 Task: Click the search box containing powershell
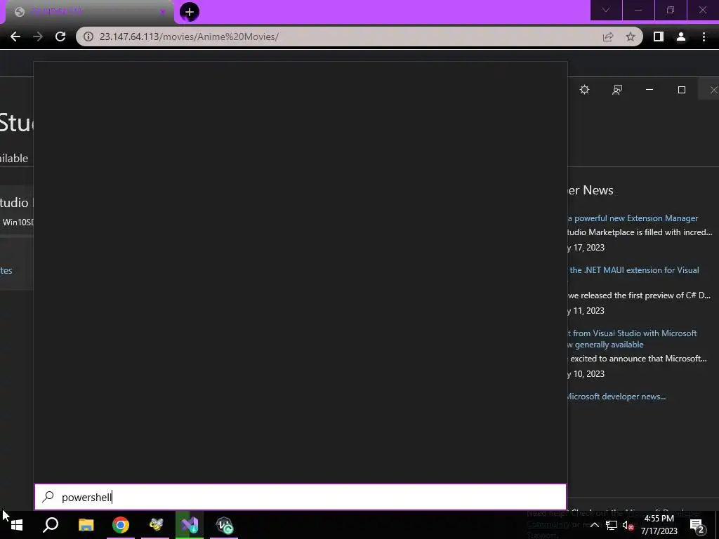coord(301,497)
